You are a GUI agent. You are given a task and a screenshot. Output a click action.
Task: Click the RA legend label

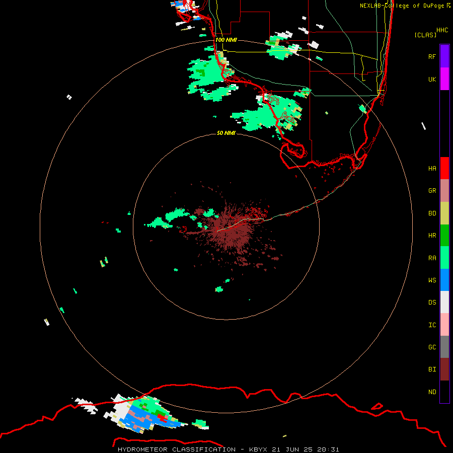pos(432,258)
